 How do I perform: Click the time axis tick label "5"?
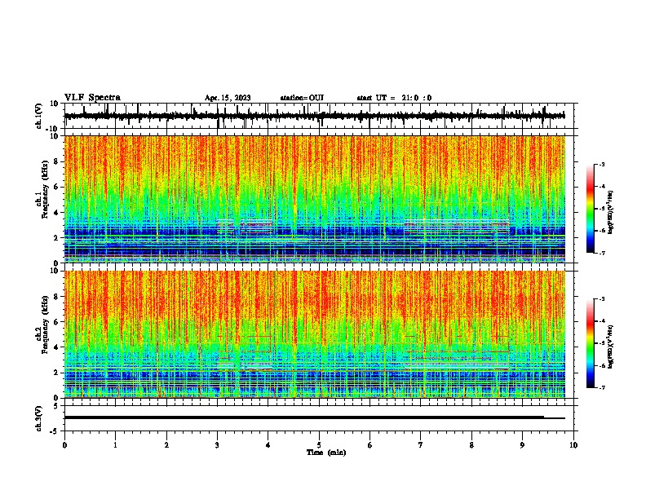coord(319,445)
